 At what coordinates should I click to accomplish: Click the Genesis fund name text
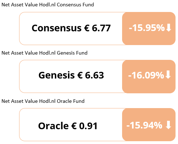click(x=57, y=75)
